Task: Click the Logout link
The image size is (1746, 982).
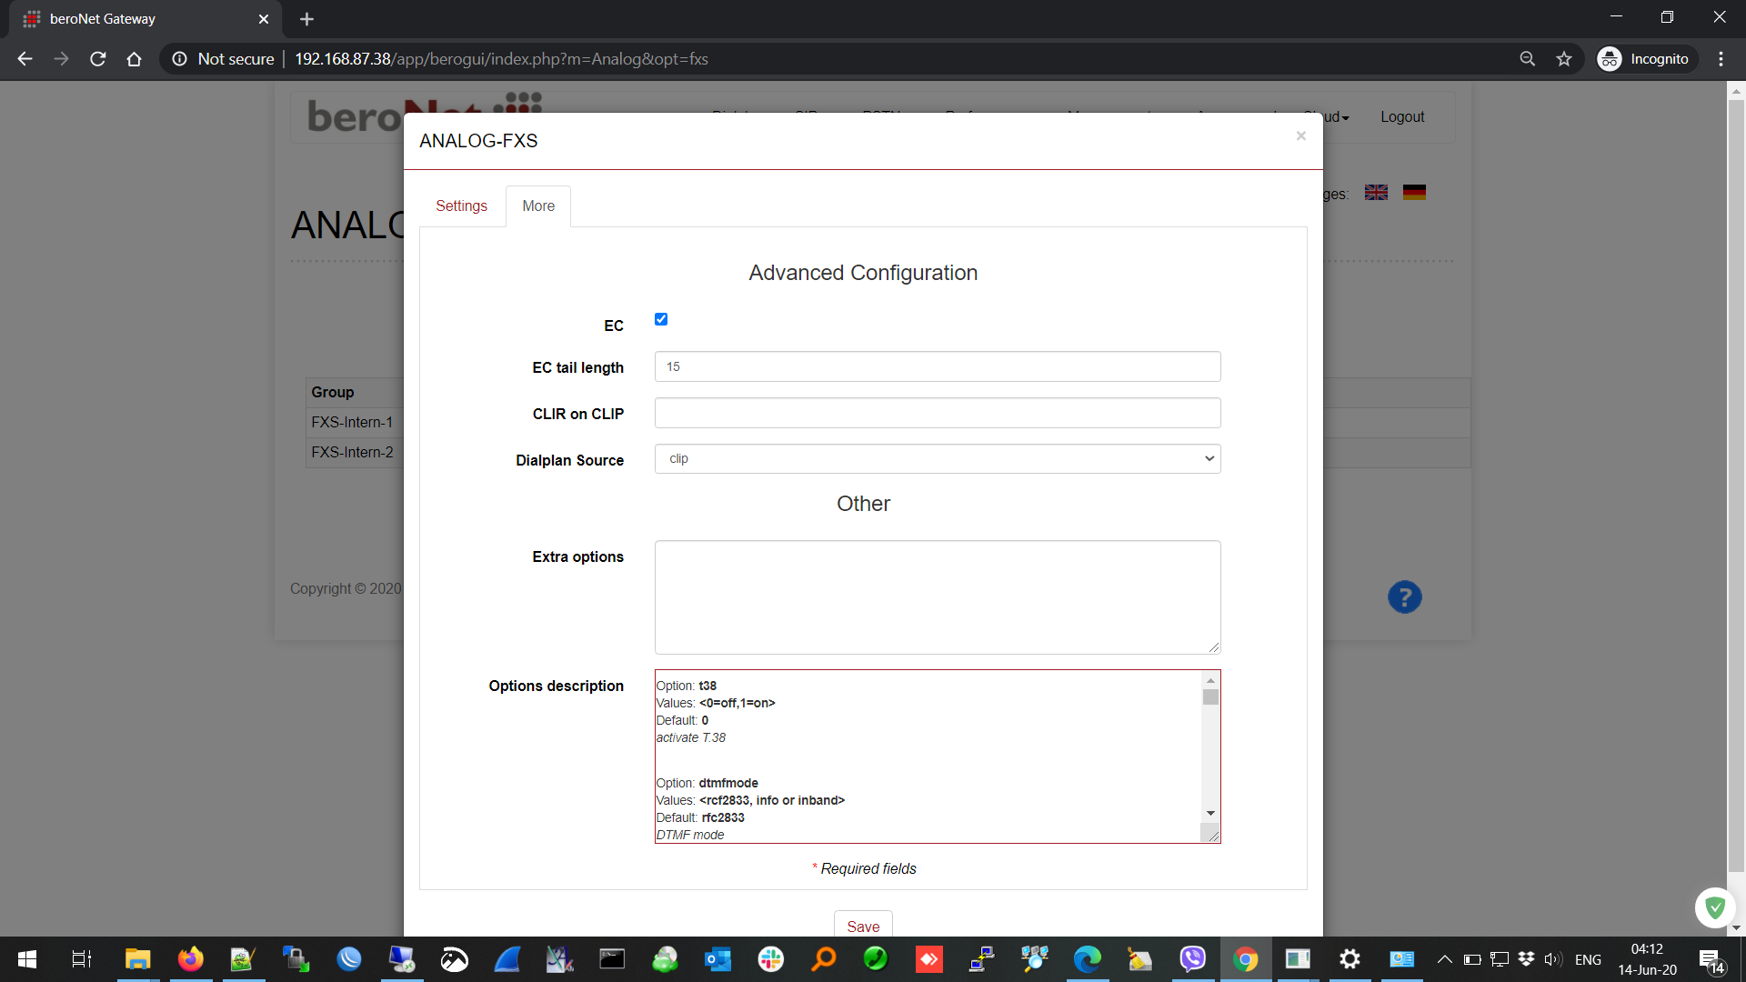Action: (x=1401, y=117)
